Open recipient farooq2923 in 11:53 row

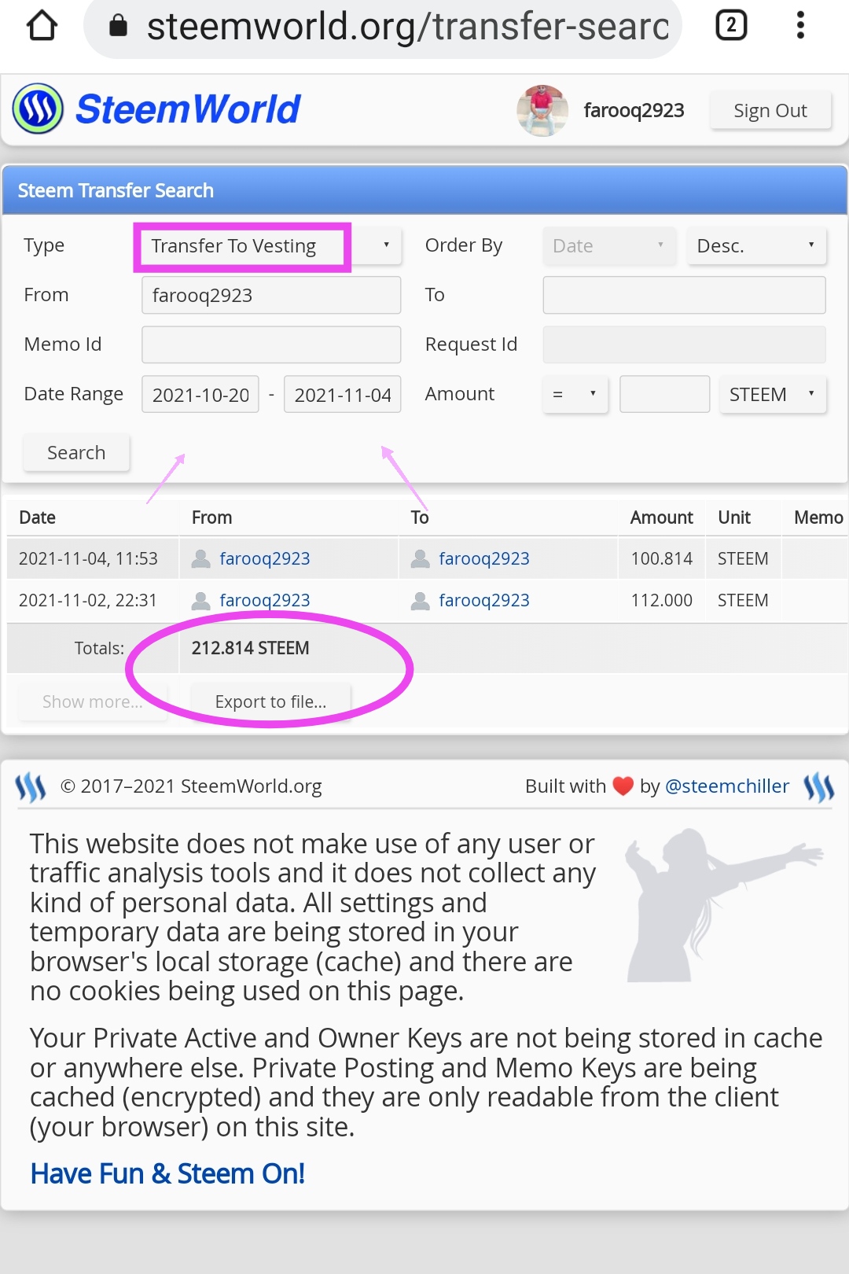[484, 559]
